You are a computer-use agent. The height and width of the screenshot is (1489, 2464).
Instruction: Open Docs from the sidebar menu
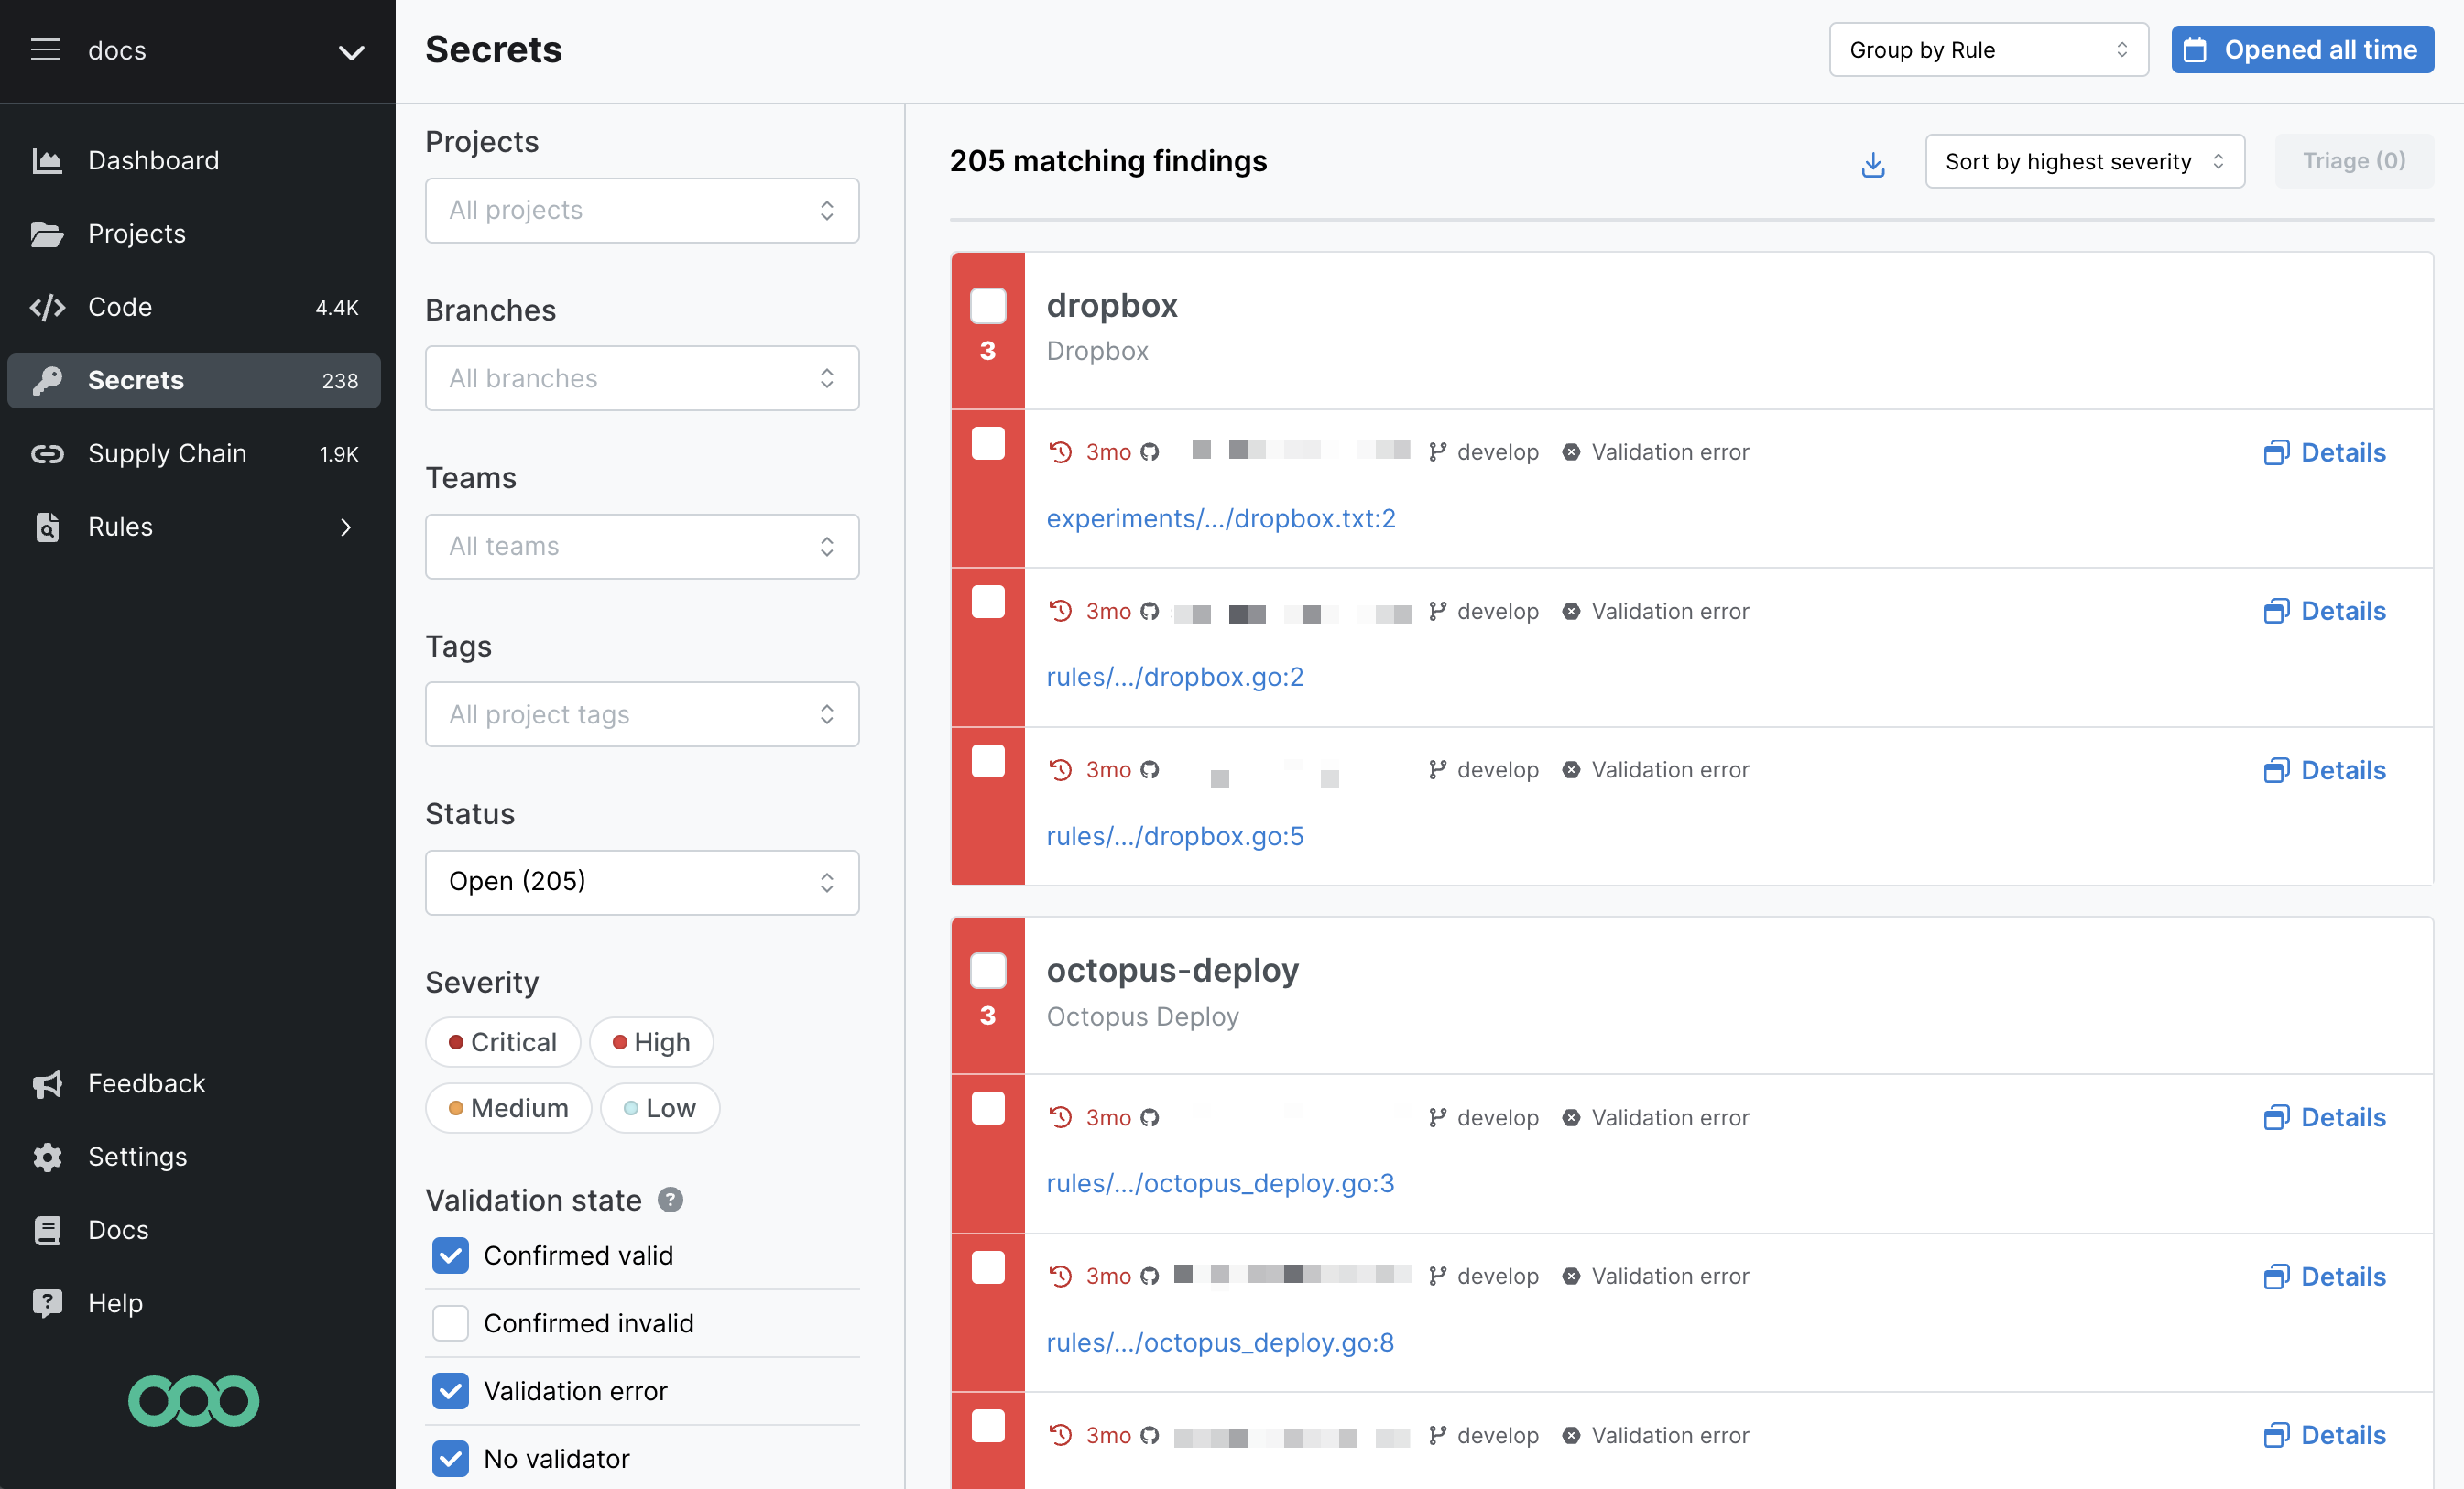pyautogui.click(x=117, y=1230)
